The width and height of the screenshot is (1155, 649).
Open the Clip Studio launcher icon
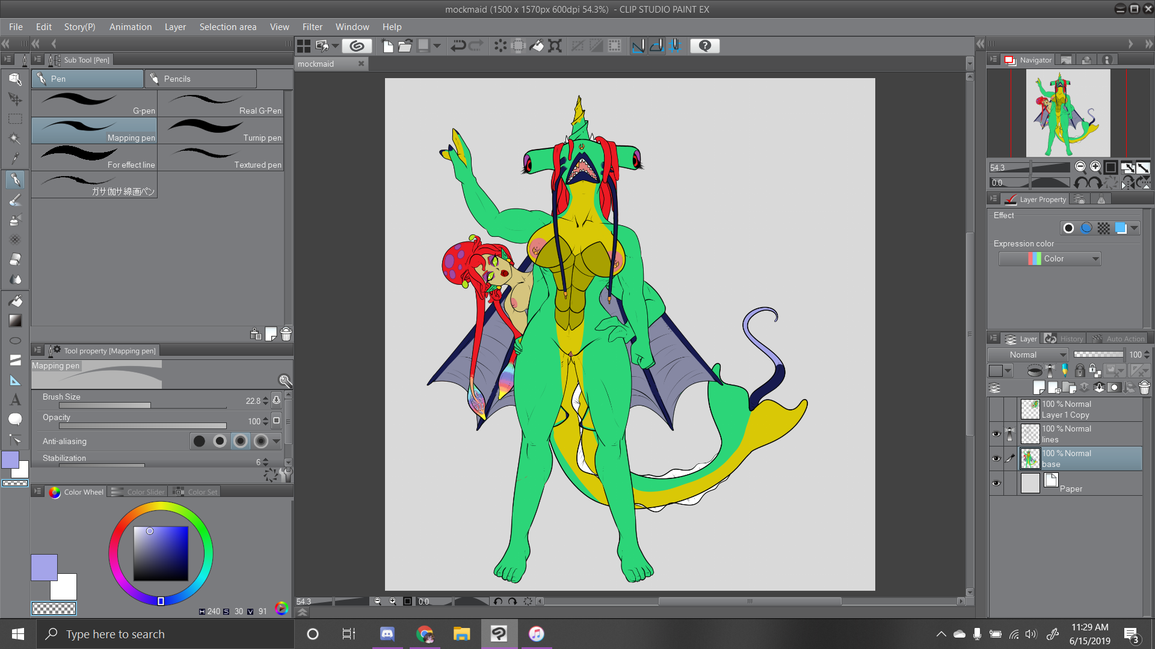point(357,46)
